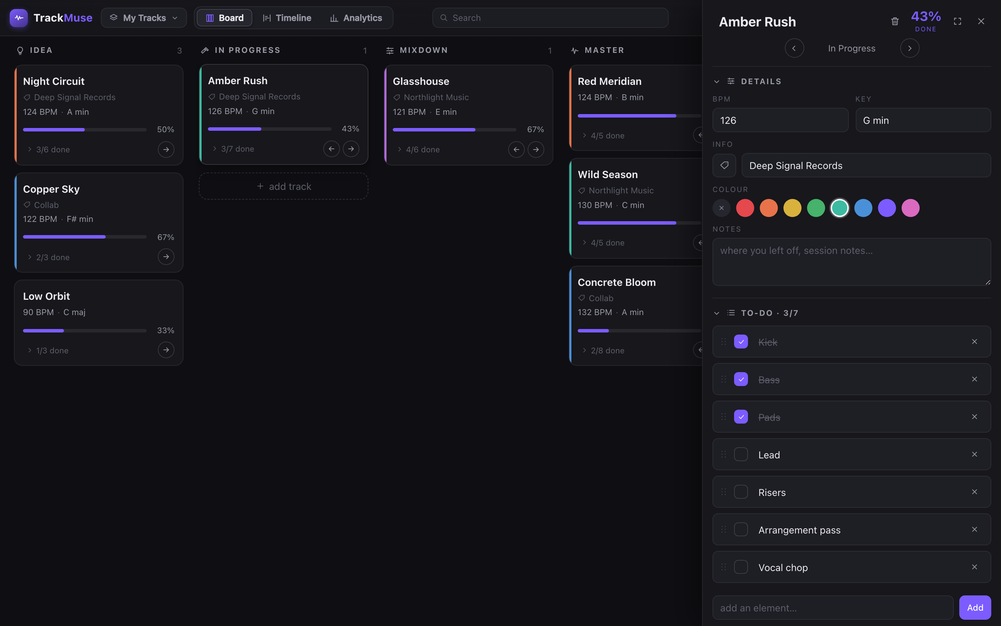Image resolution: width=1001 pixels, height=626 pixels.
Task: Select the yellow colour swatch
Action: pos(792,208)
